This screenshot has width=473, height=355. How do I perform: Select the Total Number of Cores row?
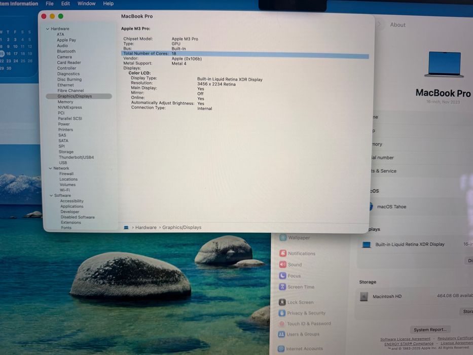(x=245, y=54)
